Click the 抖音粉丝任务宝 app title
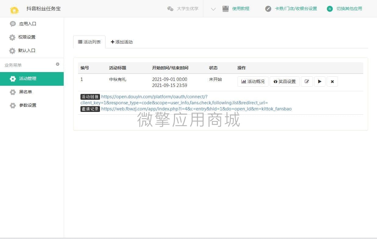This screenshot has width=377, height=239. pyautogui.click(x=44, y=9)
